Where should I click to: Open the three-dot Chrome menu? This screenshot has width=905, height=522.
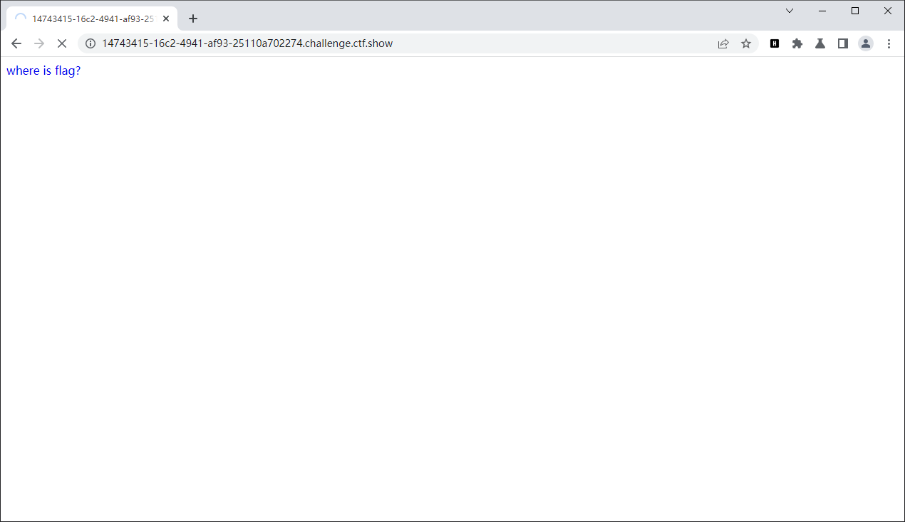coord(889,43)
